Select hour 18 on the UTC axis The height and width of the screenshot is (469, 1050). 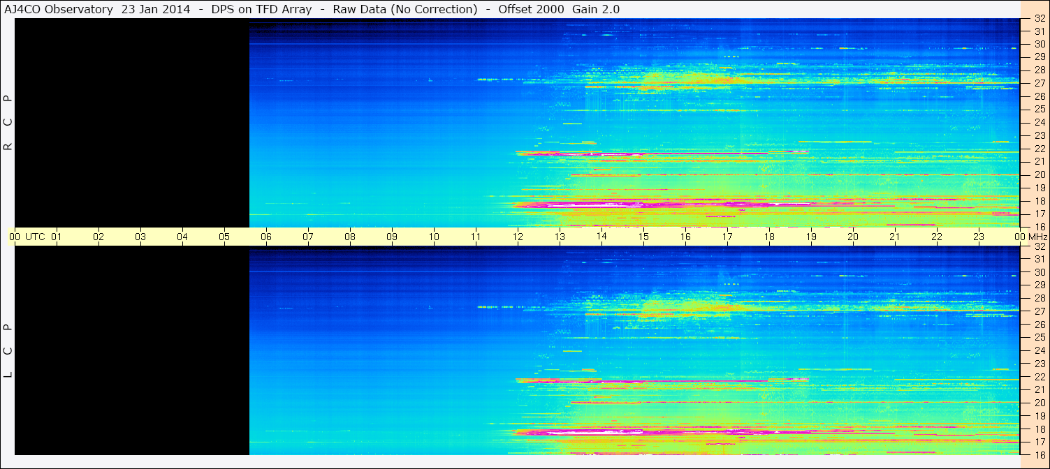pyautogui.click(x=769, y=237)
